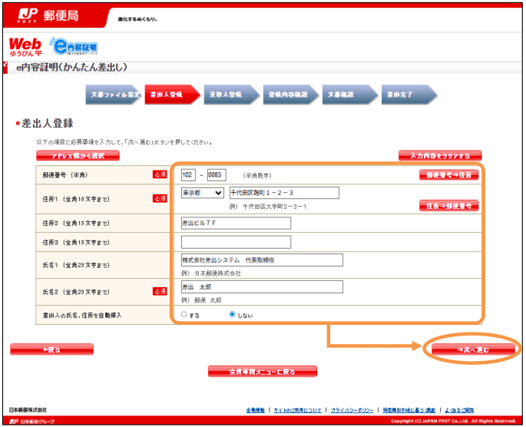Open サイトのご利用について footer link
The width and height of the screenshot is (526, 427).
point(297,410)
